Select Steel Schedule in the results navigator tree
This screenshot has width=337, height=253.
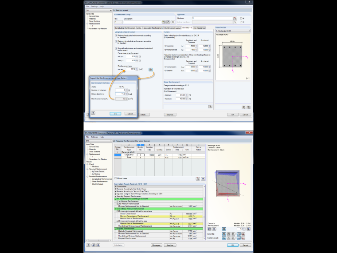pos(98,184)
